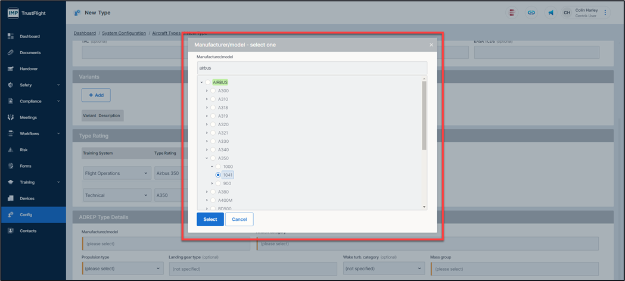This screenshot has width=625, height=281.
Task: Click the Select button in dialog
Action: (x=210, y=219)
